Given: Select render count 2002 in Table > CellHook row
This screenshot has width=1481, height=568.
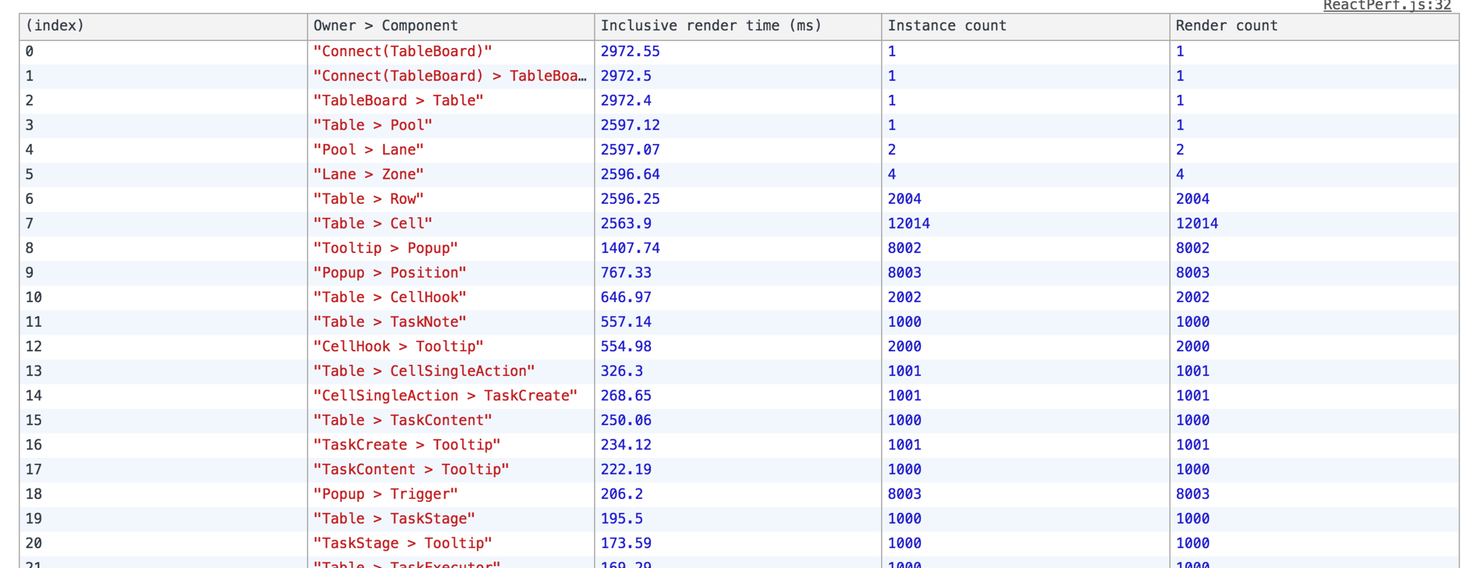Looking at the screenshot, I should (x=1193, y=297).
